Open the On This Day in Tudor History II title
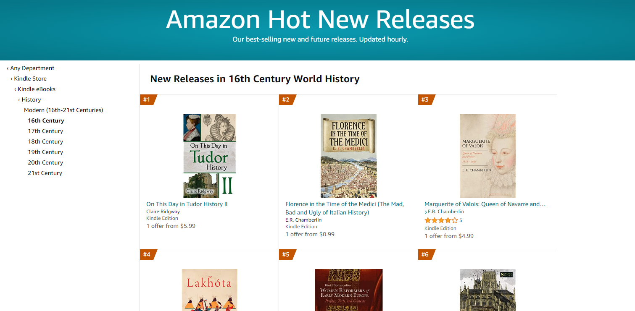Image resolution: width=635 pixels, height=311 pixels. pos(187,204)
